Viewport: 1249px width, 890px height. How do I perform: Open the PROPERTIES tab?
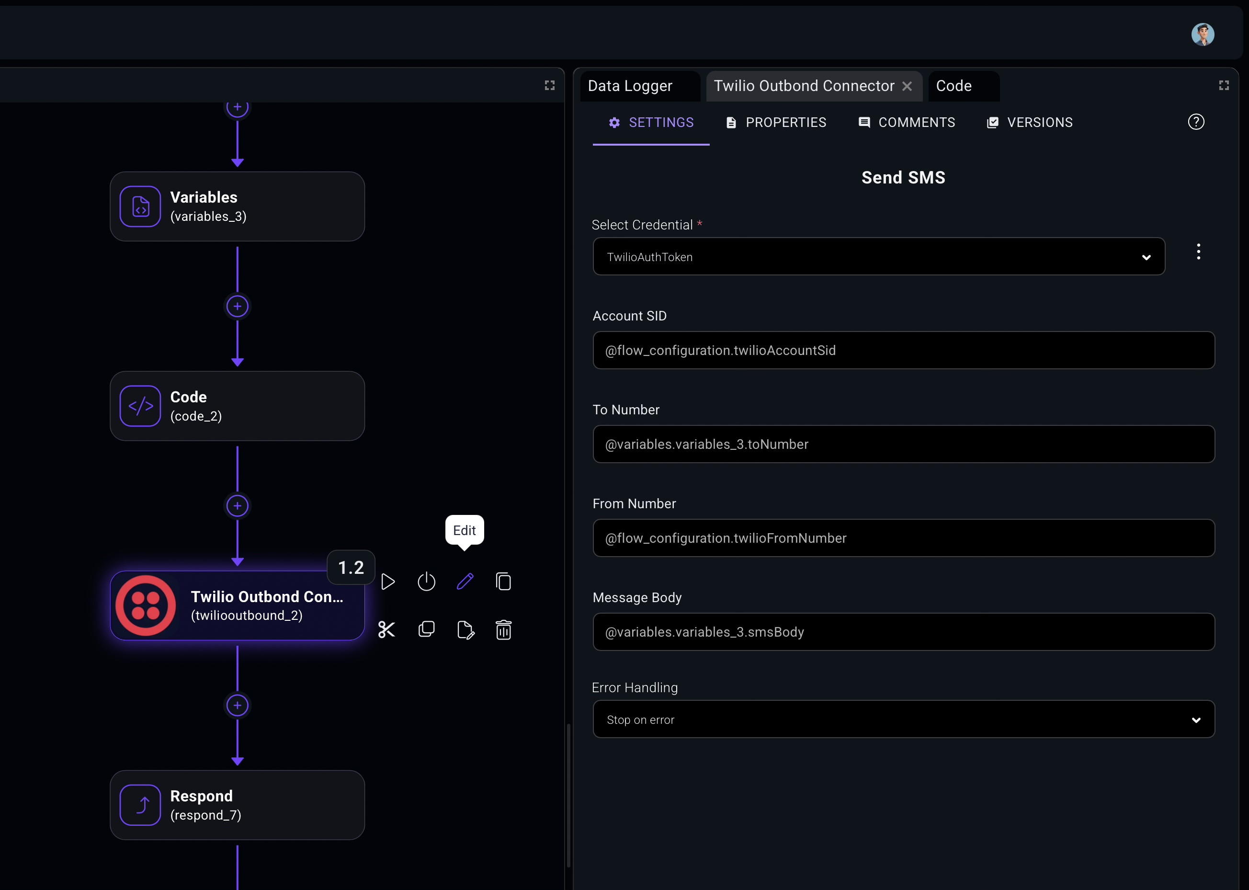point(776,123)
